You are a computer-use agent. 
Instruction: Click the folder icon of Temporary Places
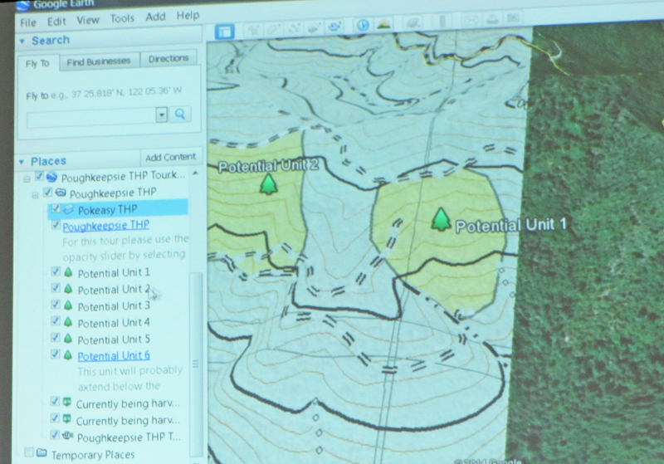click(x=41, y=453)
